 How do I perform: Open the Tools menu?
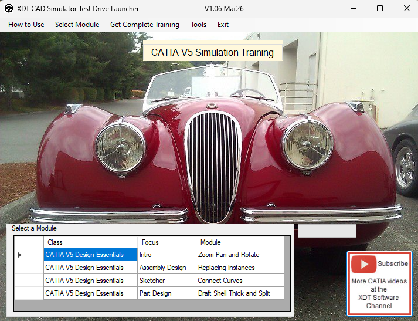[x=198, y=25]
